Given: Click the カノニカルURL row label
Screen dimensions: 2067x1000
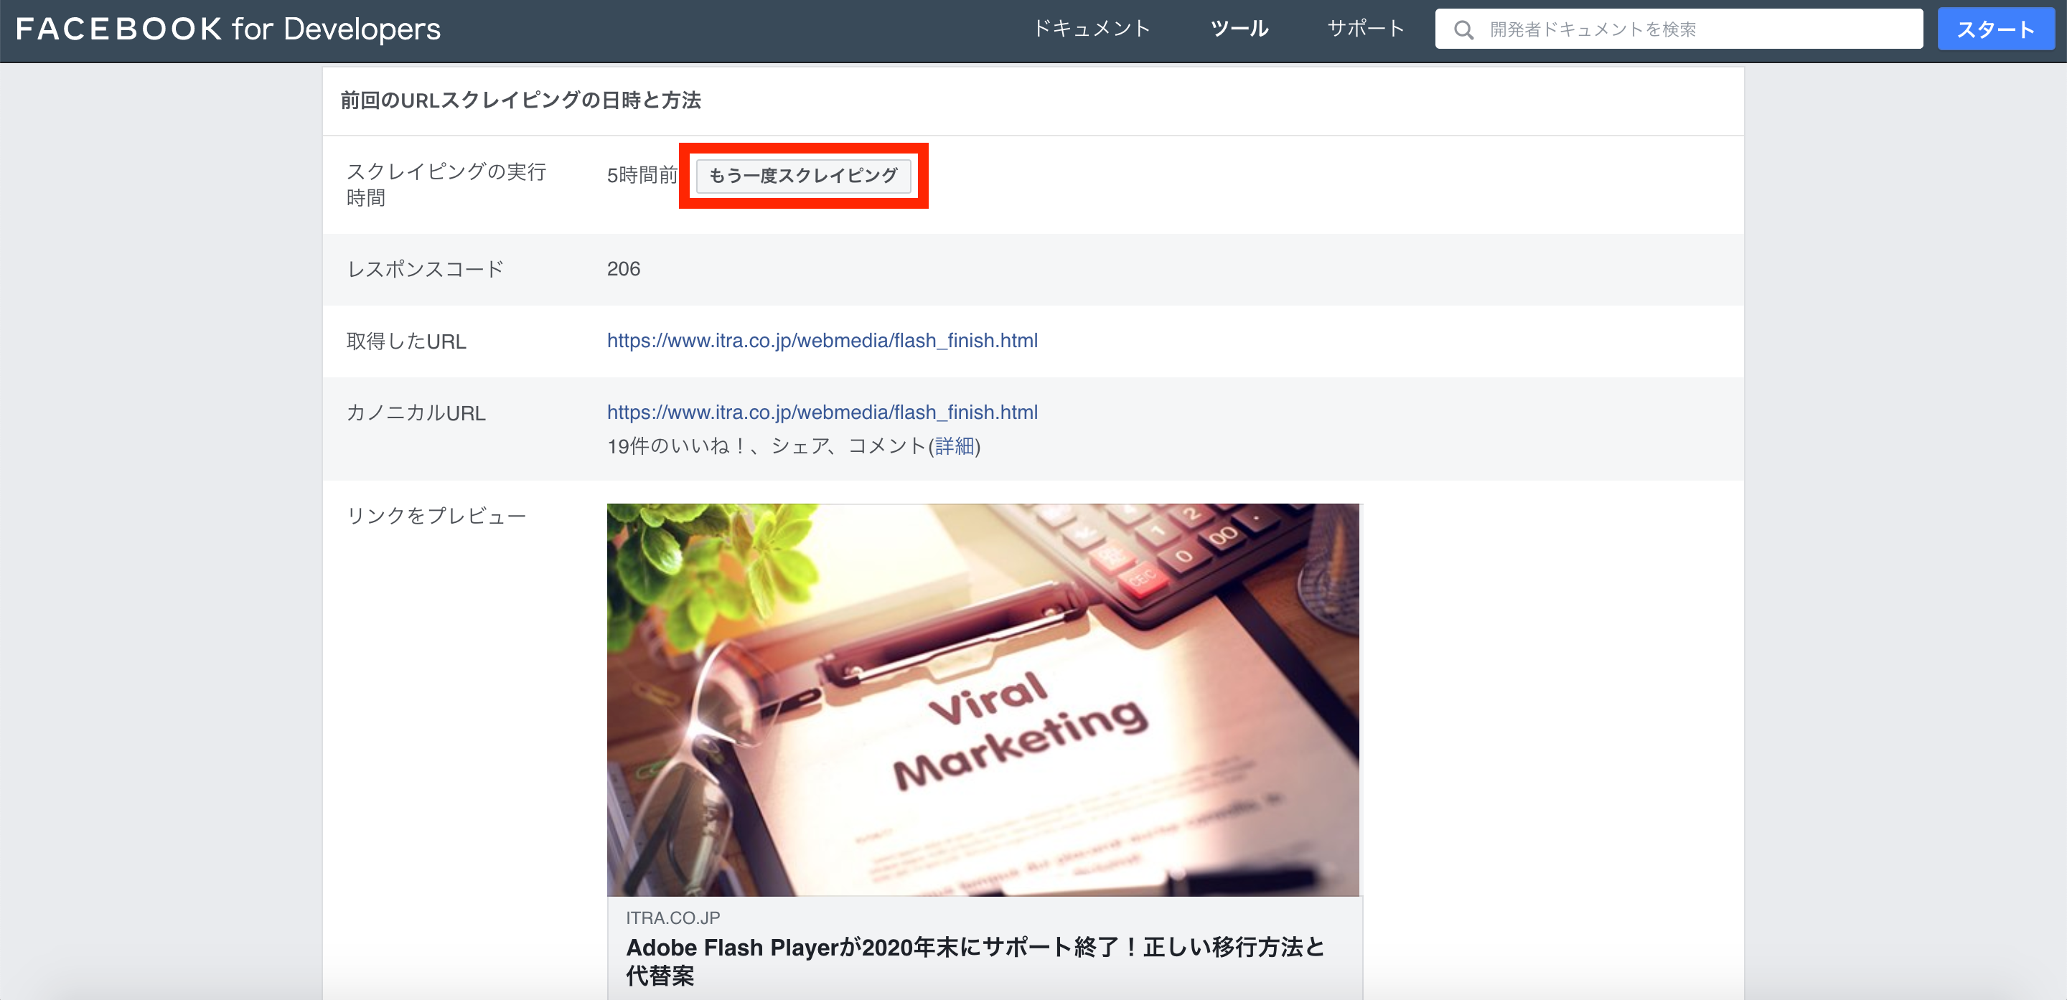Looking at the screenshot, I should pos(416,413).
